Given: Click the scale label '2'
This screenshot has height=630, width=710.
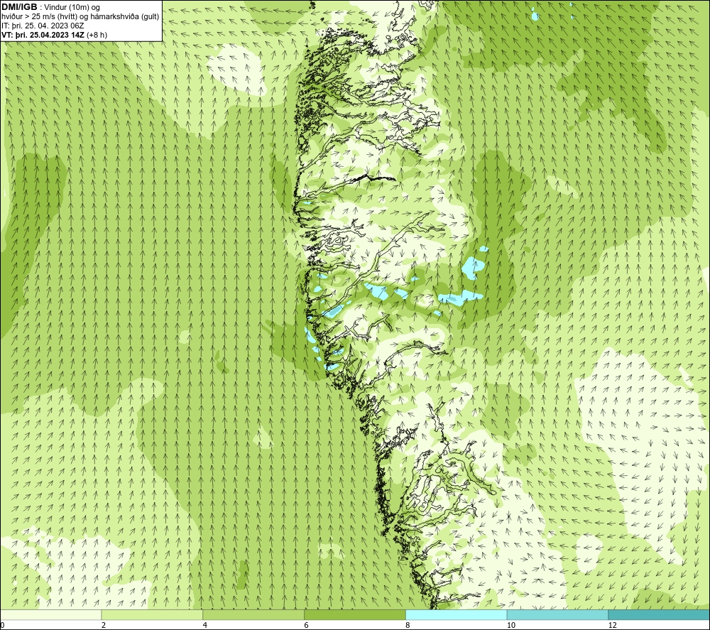Looking at the screenshot, I should (104, 625).
